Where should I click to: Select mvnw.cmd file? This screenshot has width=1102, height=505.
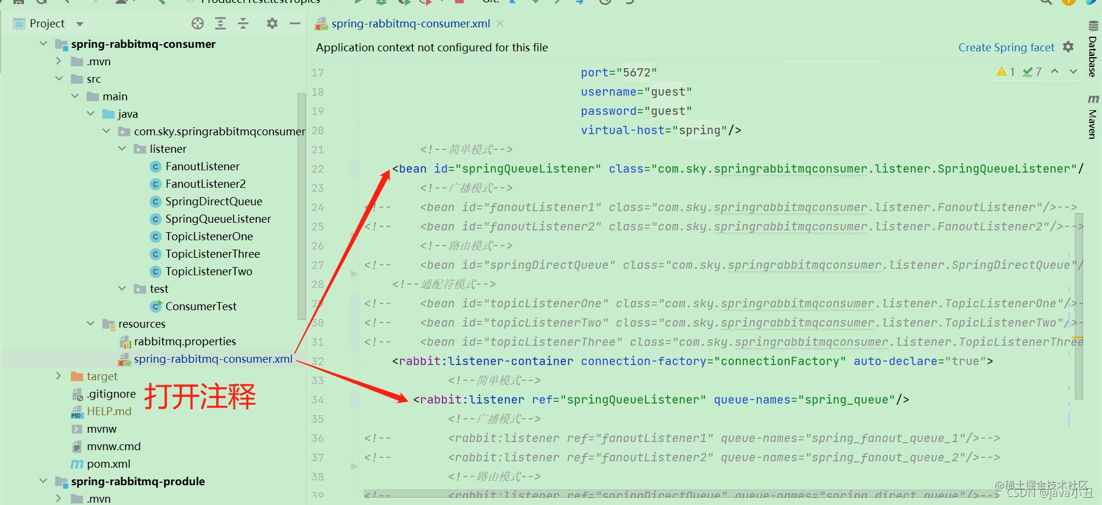(x=114, y=446)
